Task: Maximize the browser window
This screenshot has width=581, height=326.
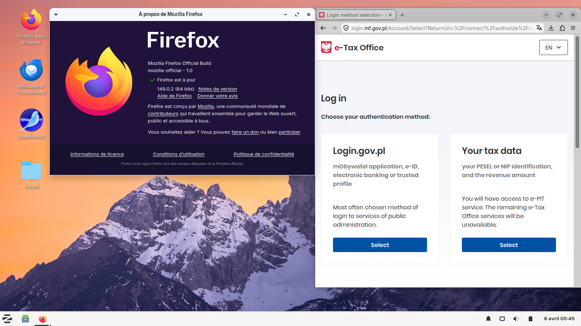Action: click(x=560, y=15)
